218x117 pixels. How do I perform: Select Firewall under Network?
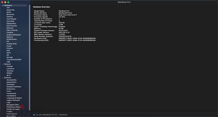10,66
